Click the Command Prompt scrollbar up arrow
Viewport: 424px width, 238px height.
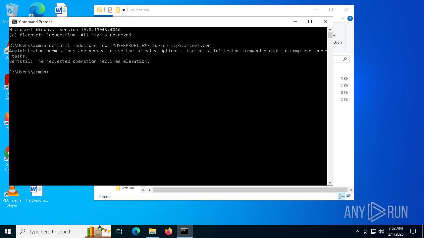(330, 30)
